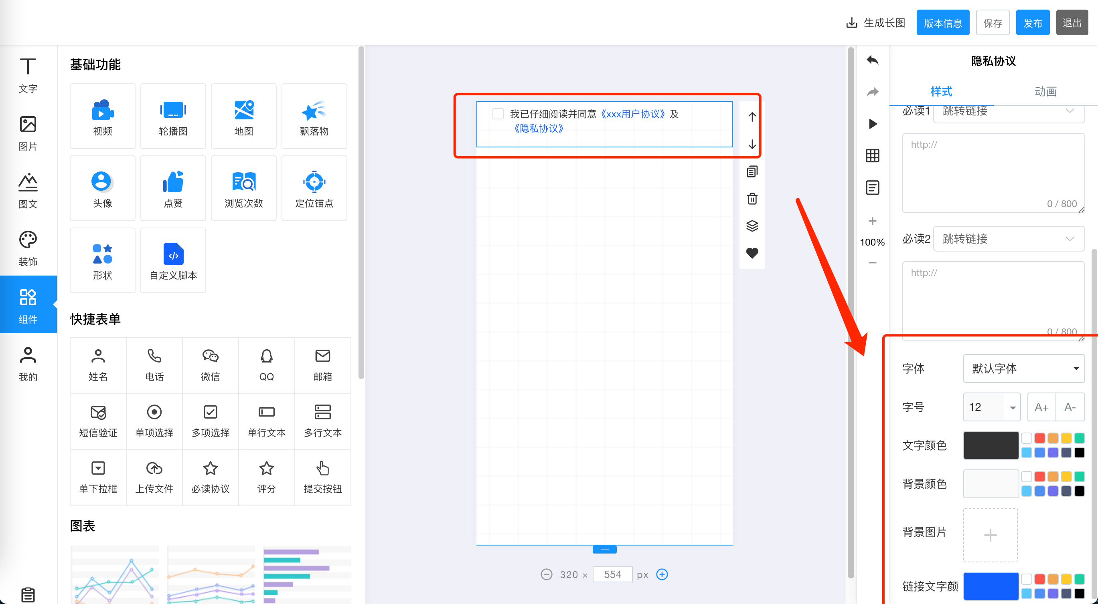
Task: Insert the 自定义脚本 custom script component
Action: 173,260
